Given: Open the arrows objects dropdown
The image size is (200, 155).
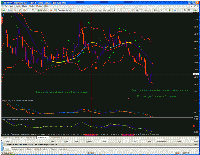Looking at the screenshot, I should (x=155, y=10).
